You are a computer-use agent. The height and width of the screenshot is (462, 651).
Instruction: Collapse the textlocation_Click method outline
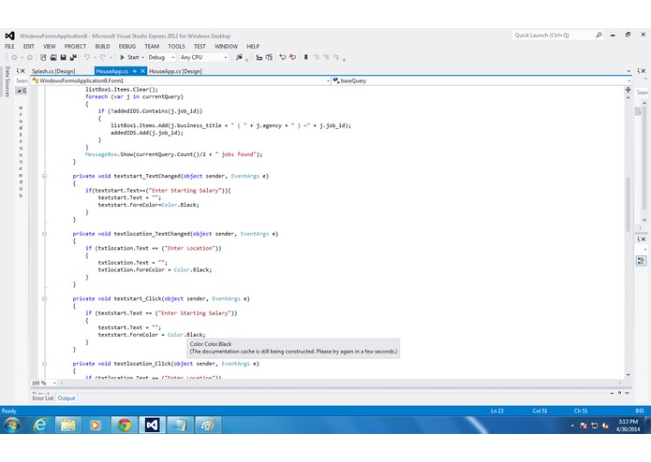click(x=44, y=364)
